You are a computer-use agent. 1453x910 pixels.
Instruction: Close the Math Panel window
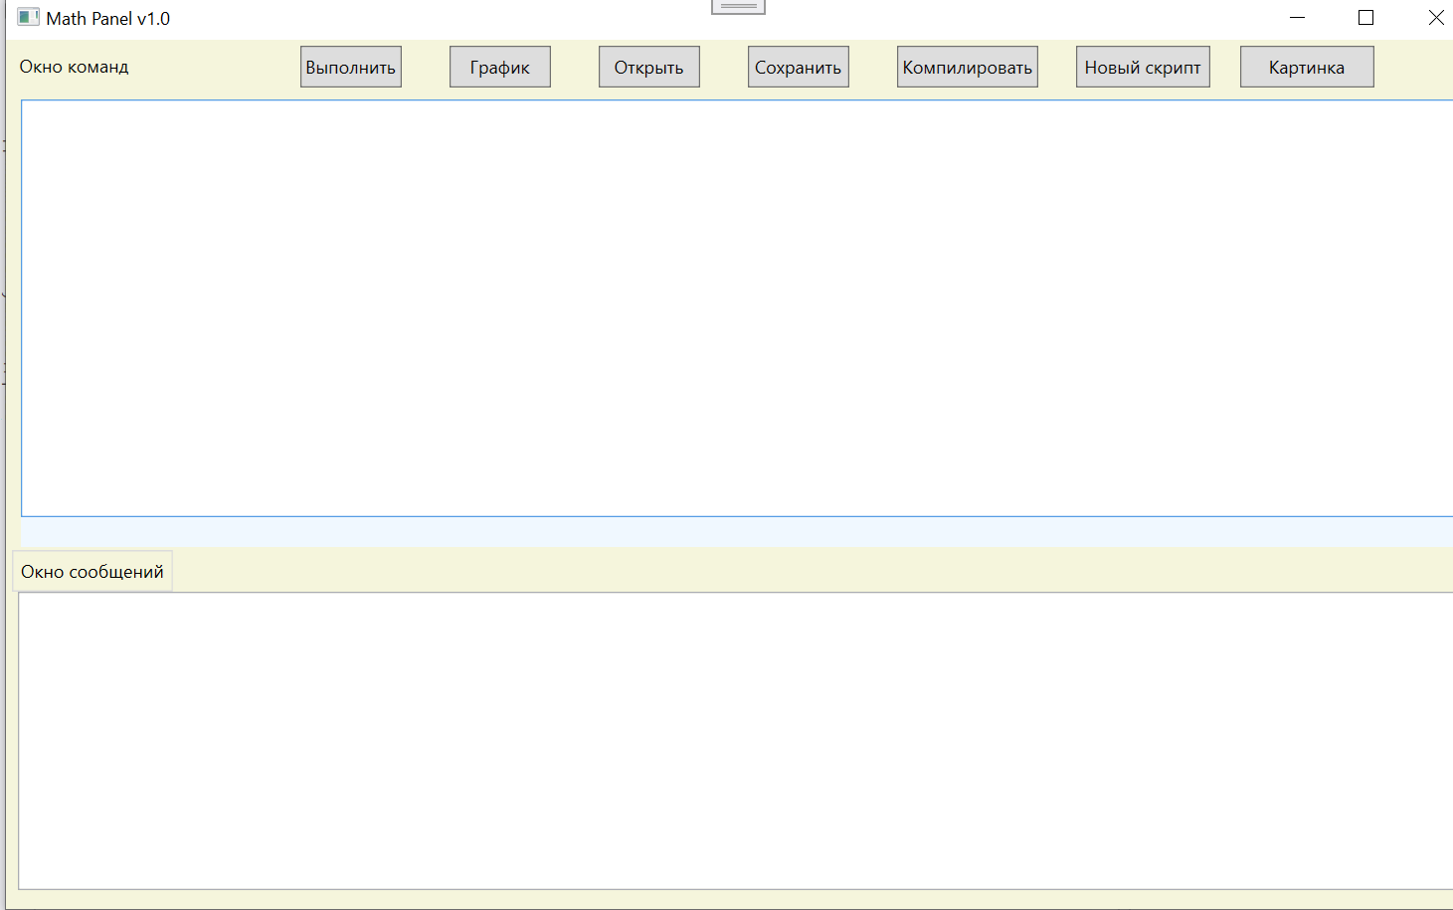point(1435,18)
